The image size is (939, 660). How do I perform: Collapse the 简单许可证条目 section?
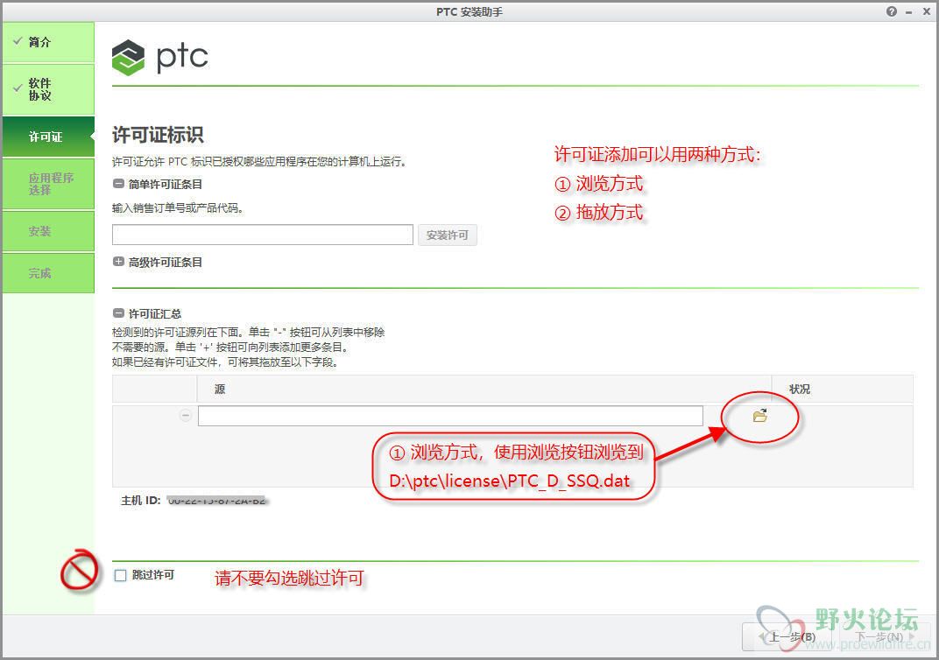point(118,185)
